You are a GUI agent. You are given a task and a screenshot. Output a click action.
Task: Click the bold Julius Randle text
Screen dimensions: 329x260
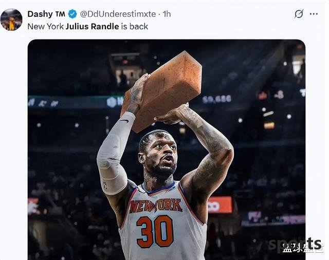pos(93,26)
